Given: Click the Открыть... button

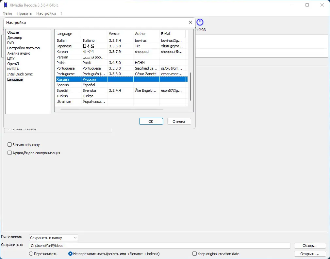Looking at the screenshot, I should click(x=310, y=254).
